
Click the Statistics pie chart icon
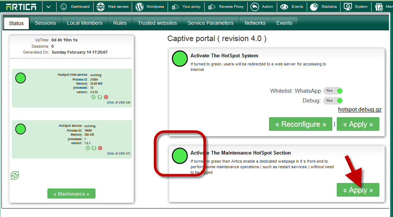314,7
